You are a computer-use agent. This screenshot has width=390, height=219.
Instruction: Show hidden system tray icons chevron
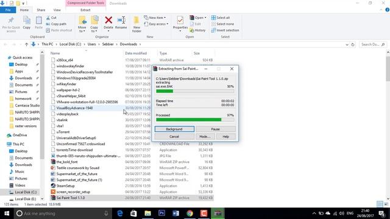314,214
